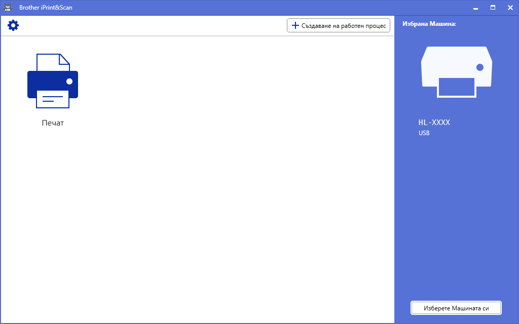Click empty blue area below USB label

(457, 215)
